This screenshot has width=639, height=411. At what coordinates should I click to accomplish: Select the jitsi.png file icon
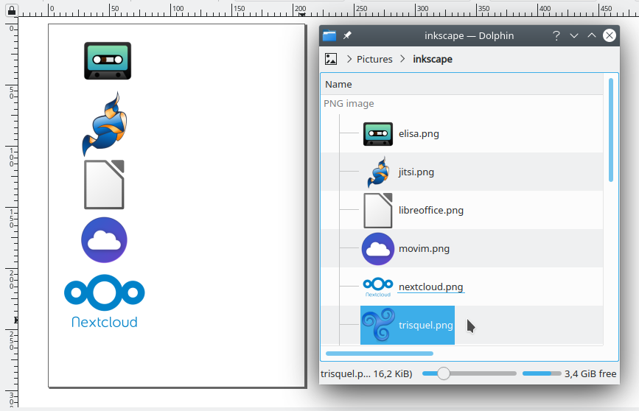tap(378, 172)
